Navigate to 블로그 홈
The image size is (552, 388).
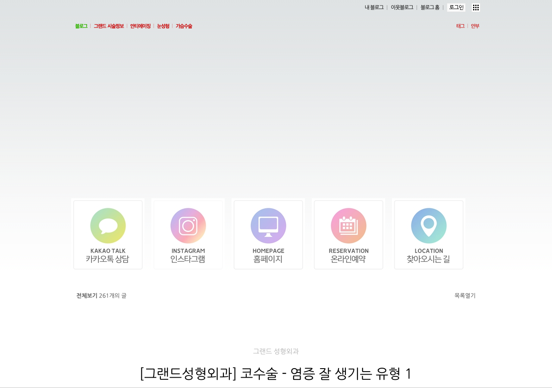click(x=430, y=7)
